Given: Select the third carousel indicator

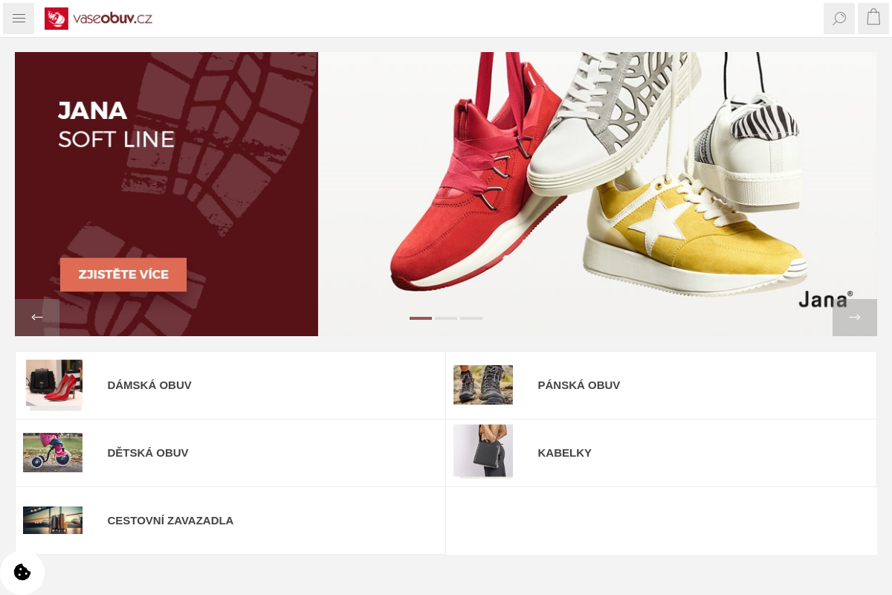Looking at the screenshot, I should coord(471,318).
